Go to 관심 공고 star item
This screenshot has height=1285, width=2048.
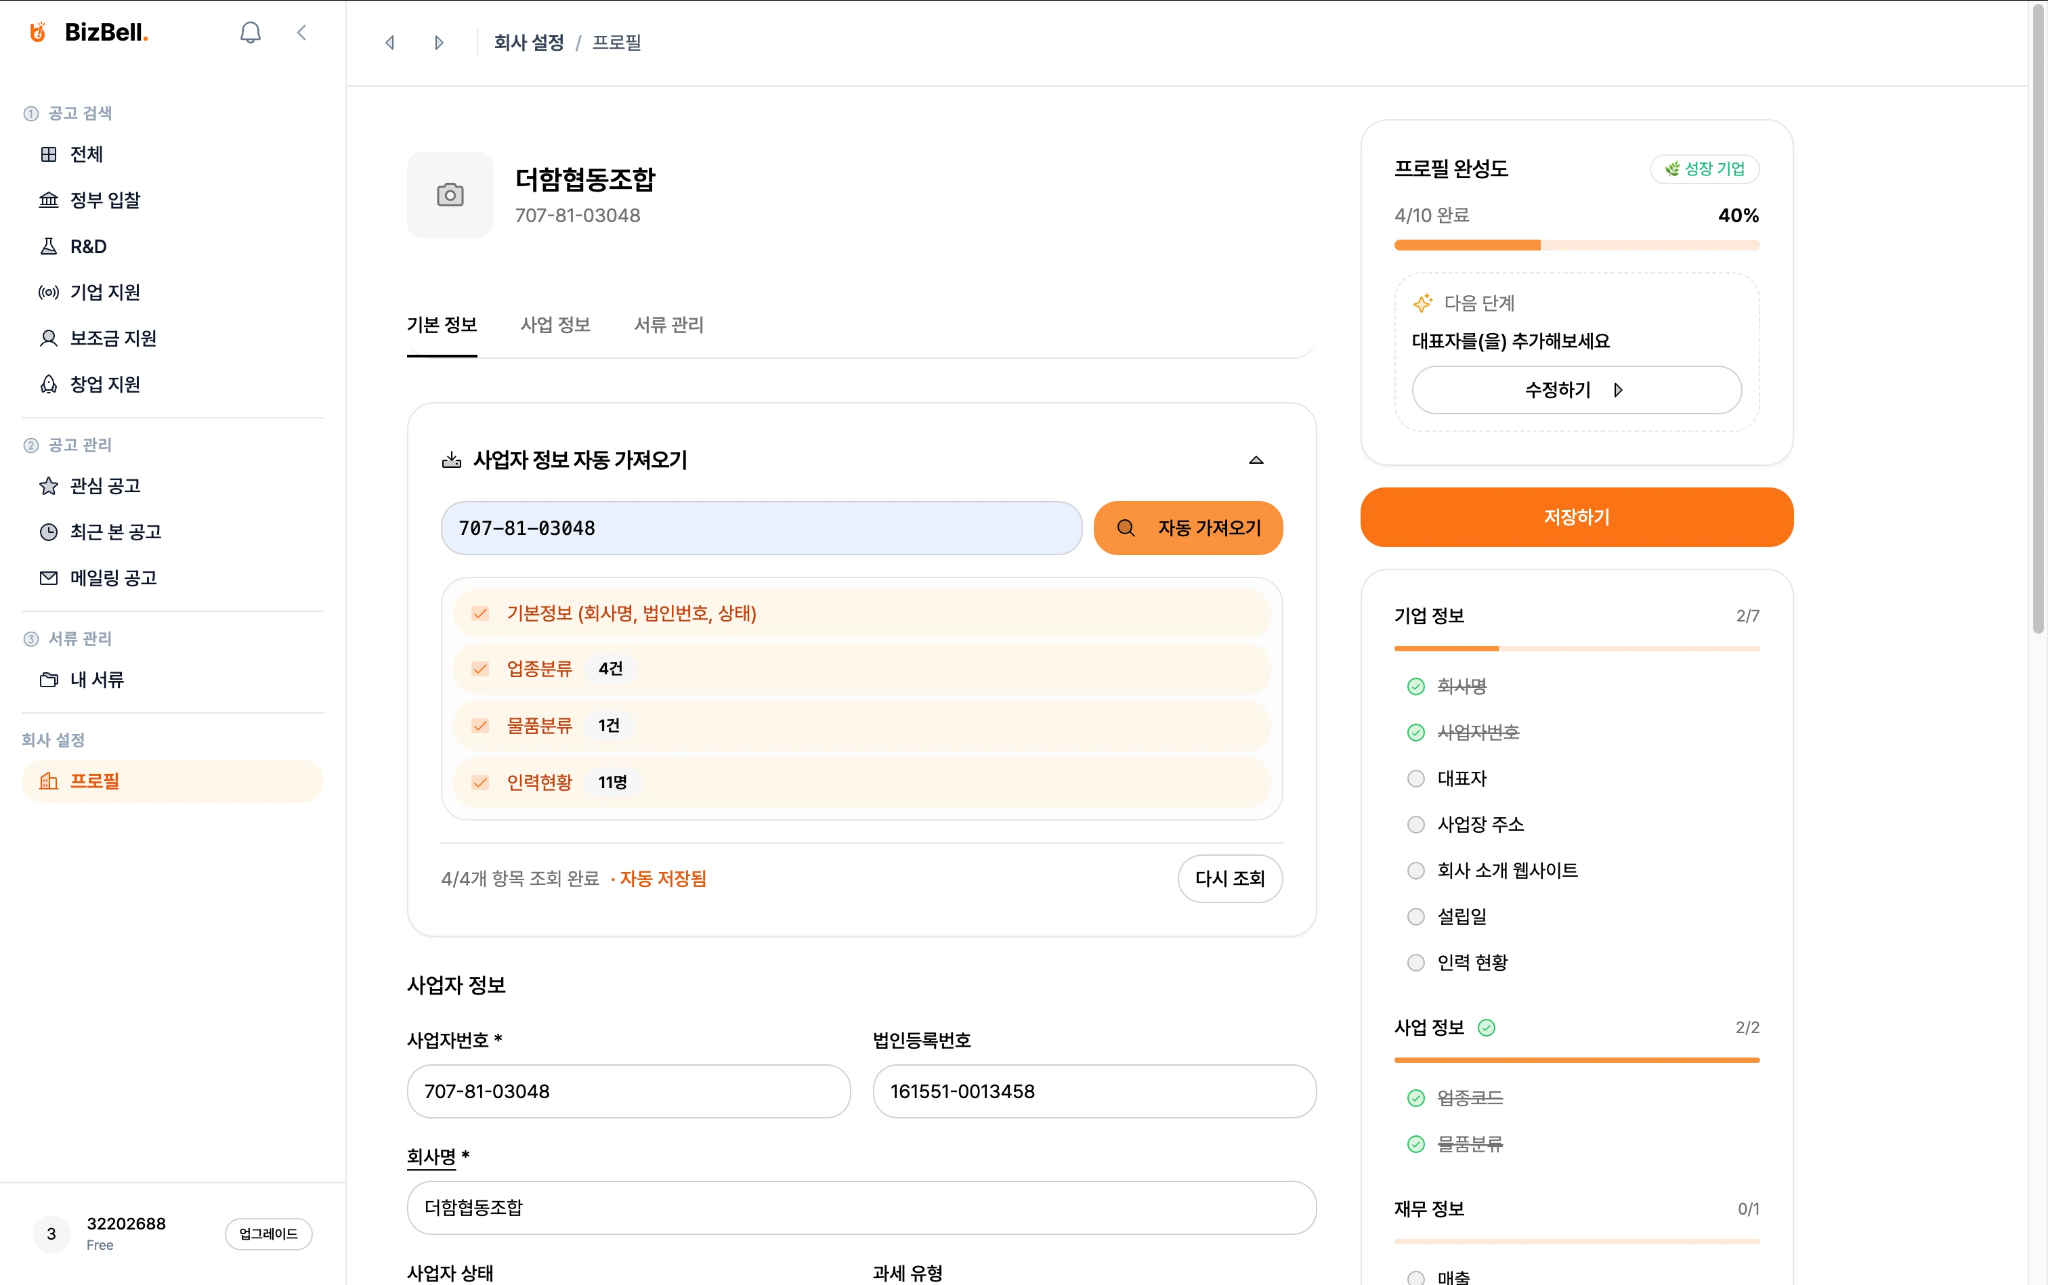[104, 486]
